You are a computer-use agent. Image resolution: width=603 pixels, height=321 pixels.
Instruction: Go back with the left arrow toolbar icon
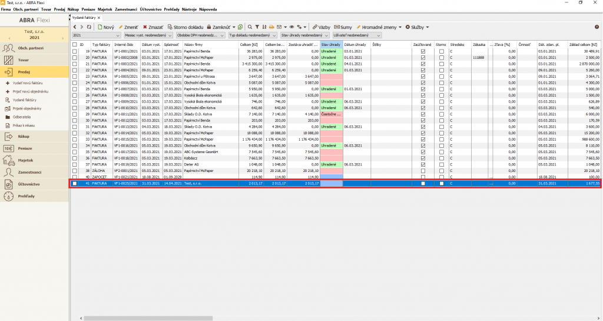(75, 27)
